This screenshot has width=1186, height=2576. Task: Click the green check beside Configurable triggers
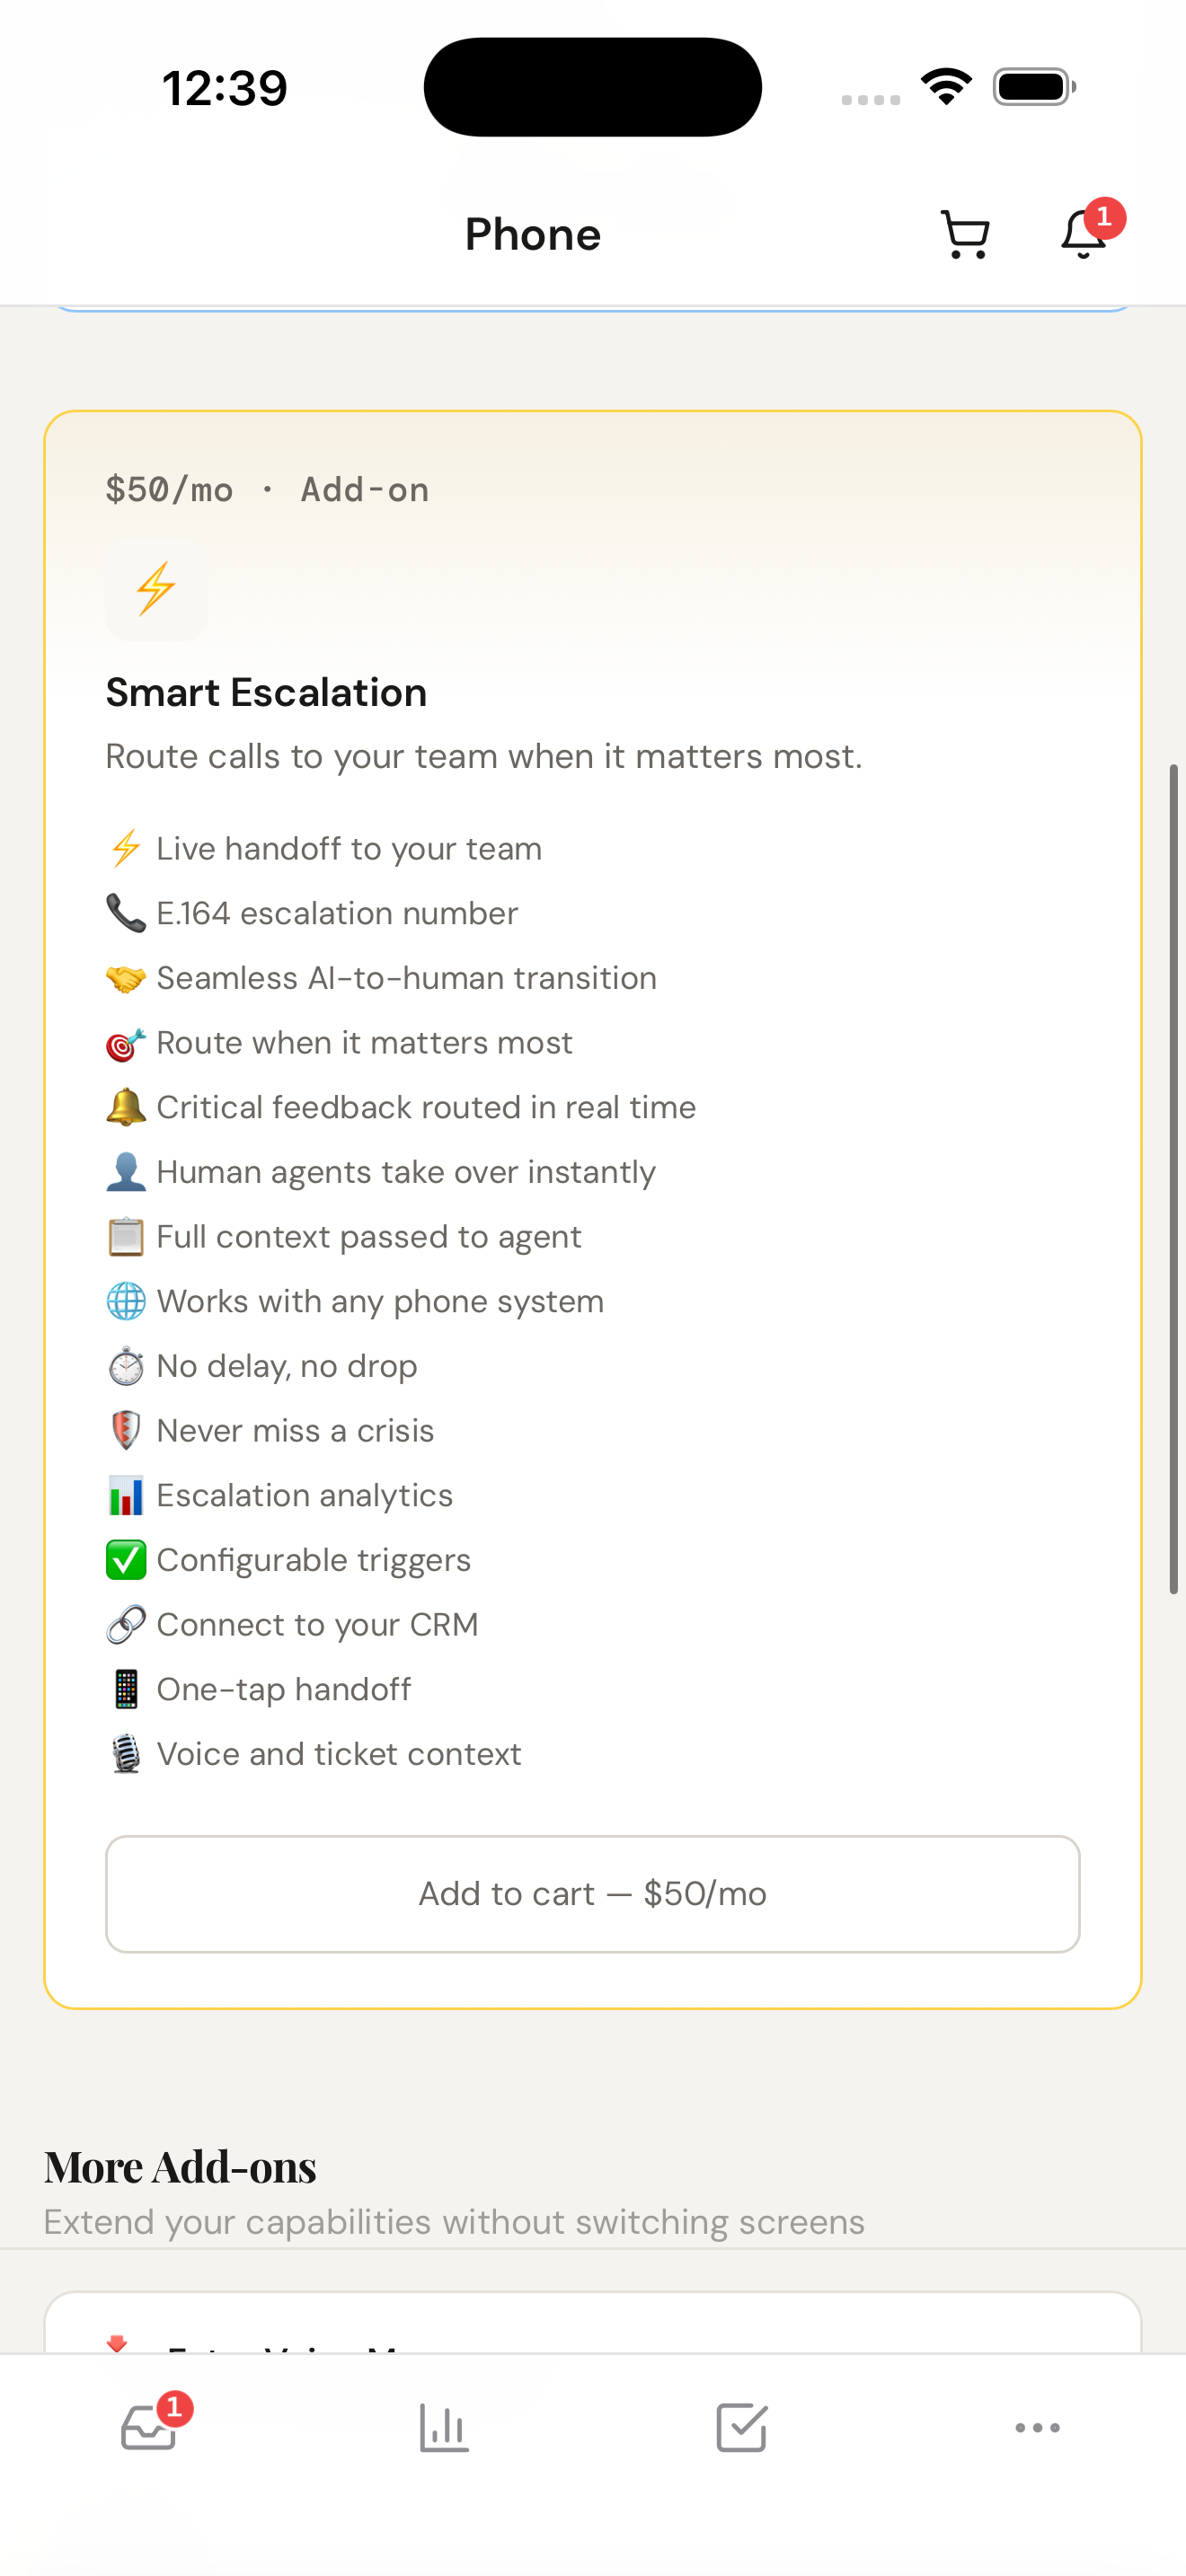tap(126, 1560)
